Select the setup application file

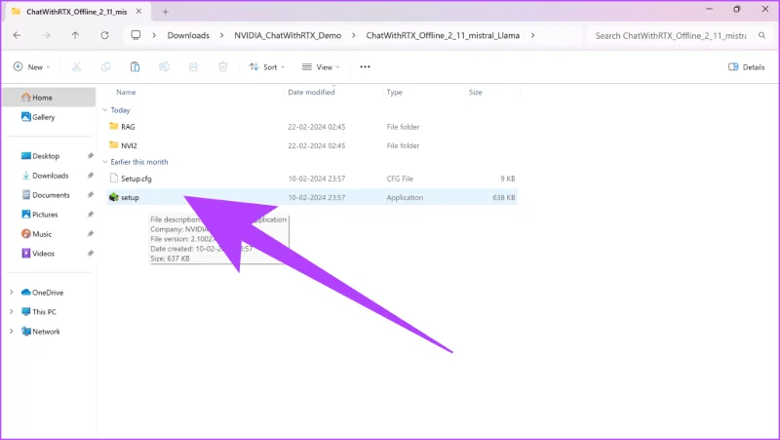pyautogui.click(x=312, y=198)
